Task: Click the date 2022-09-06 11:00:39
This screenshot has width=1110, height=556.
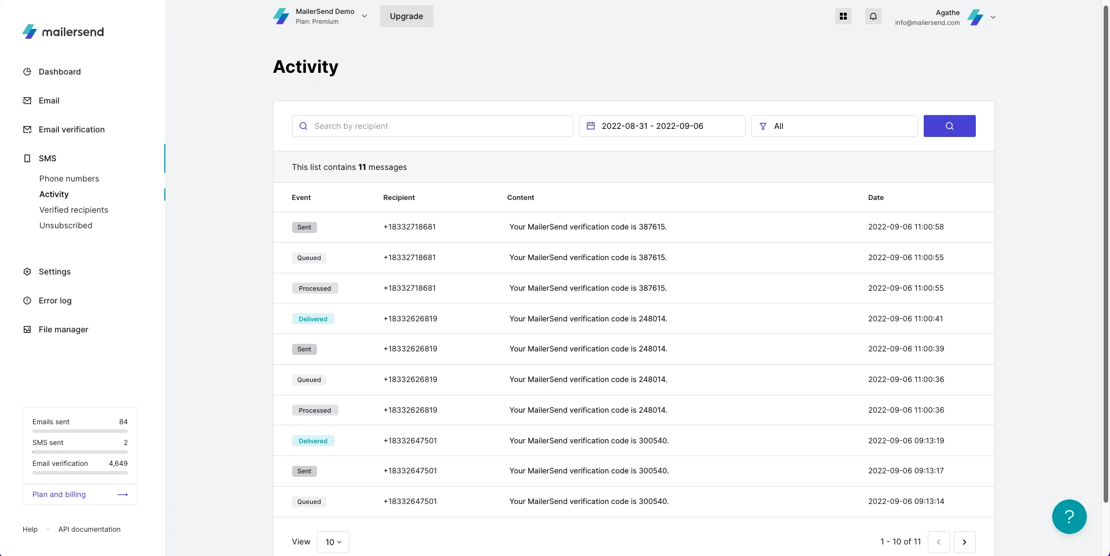Action: click(x=906, y=349)
